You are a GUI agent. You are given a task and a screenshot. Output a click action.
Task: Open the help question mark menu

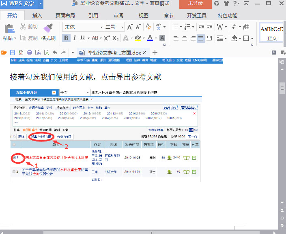click(236, 3)
